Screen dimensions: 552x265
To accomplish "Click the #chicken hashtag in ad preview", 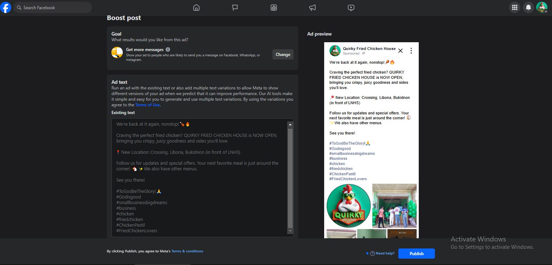I will [337, 164].
